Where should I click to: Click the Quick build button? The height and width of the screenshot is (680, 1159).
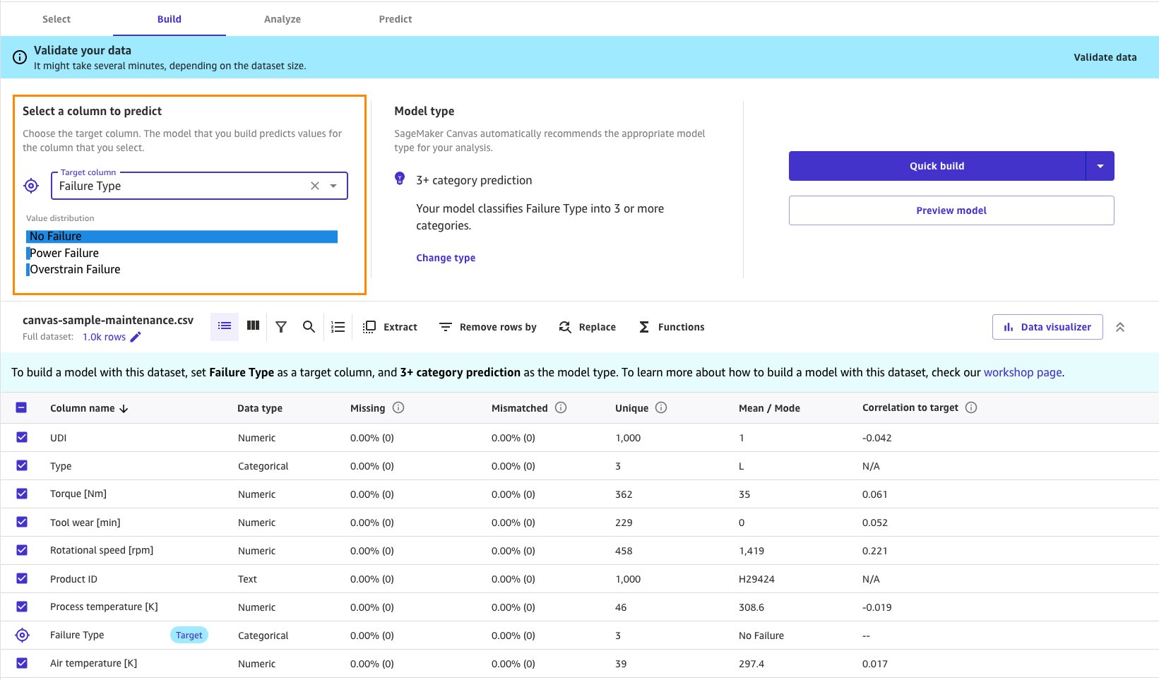point(937,166)
